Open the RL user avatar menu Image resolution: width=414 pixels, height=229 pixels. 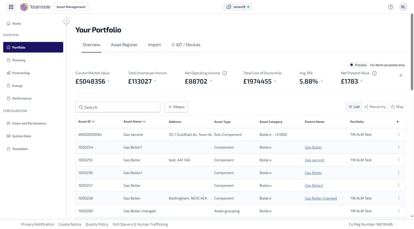[x=403, y=7]
